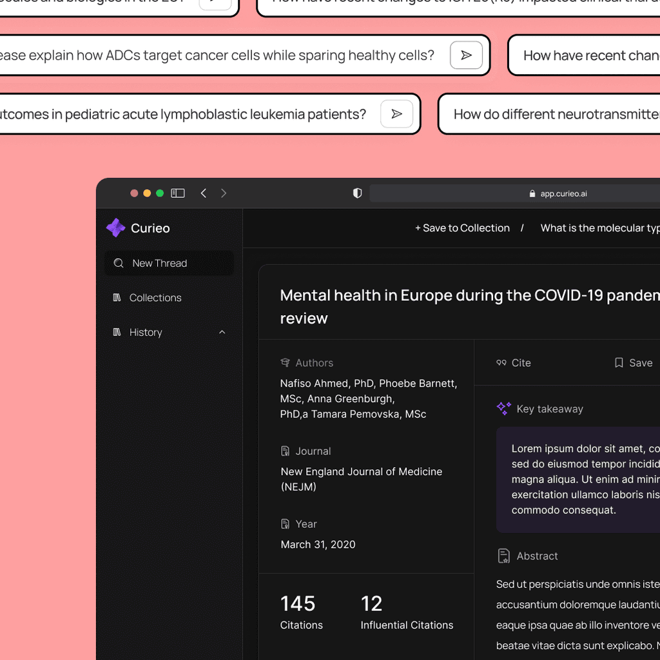This screenshot has height=660, width=660.
Task: Go forward with the browser forward arrow
Action: click(x=224, y=193)
